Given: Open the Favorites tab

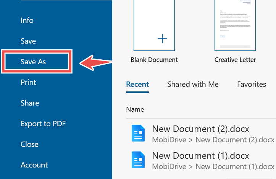Looking at the screenshot, I should click(x=251, y=84).
